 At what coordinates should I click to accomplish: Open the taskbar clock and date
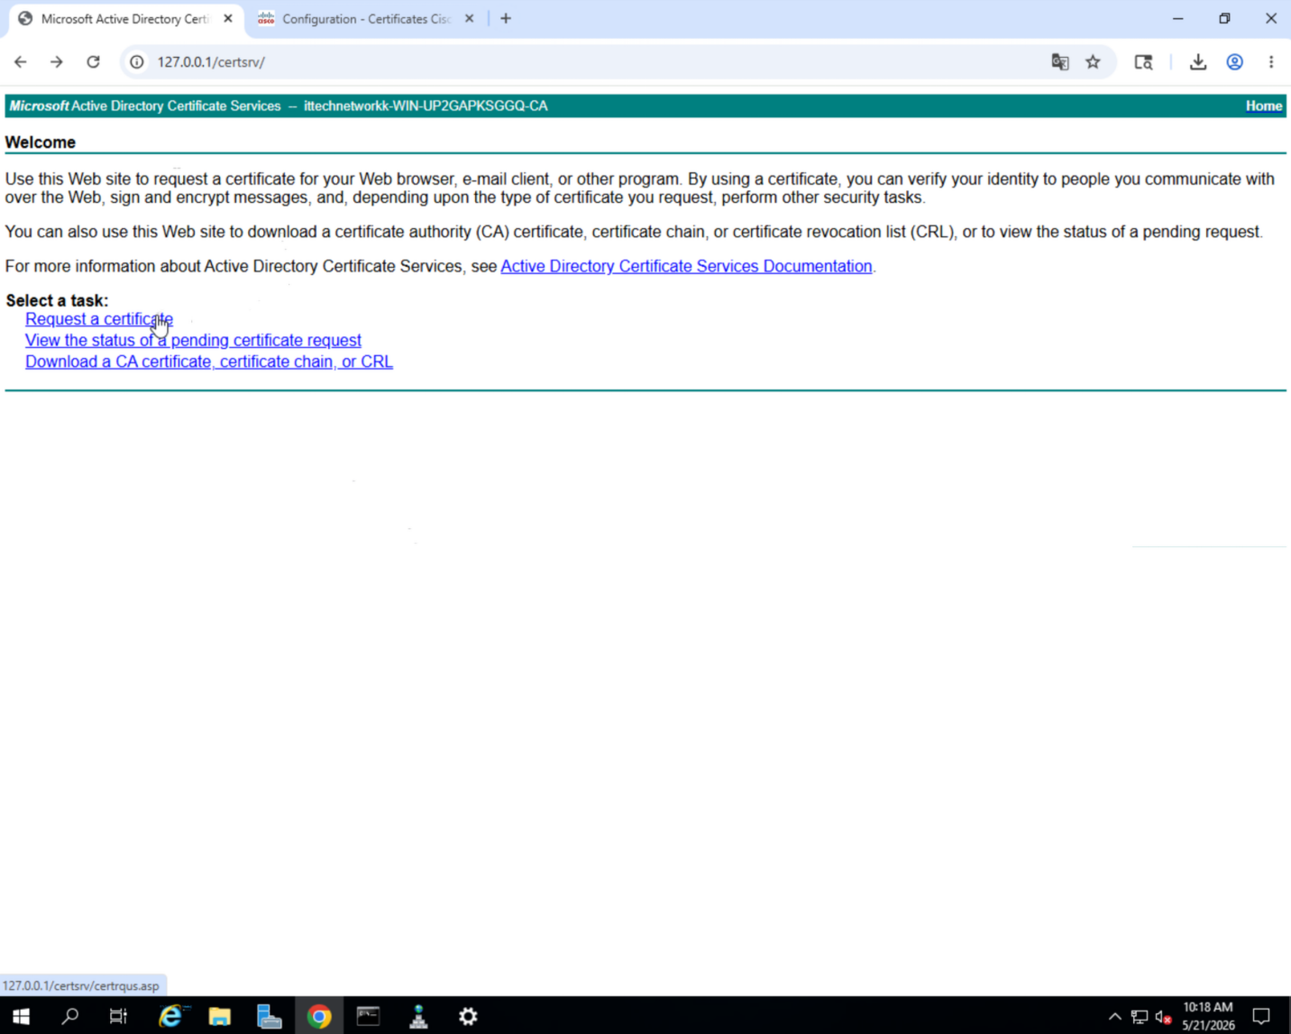pyautogui.click(x=1208, y=1016)
